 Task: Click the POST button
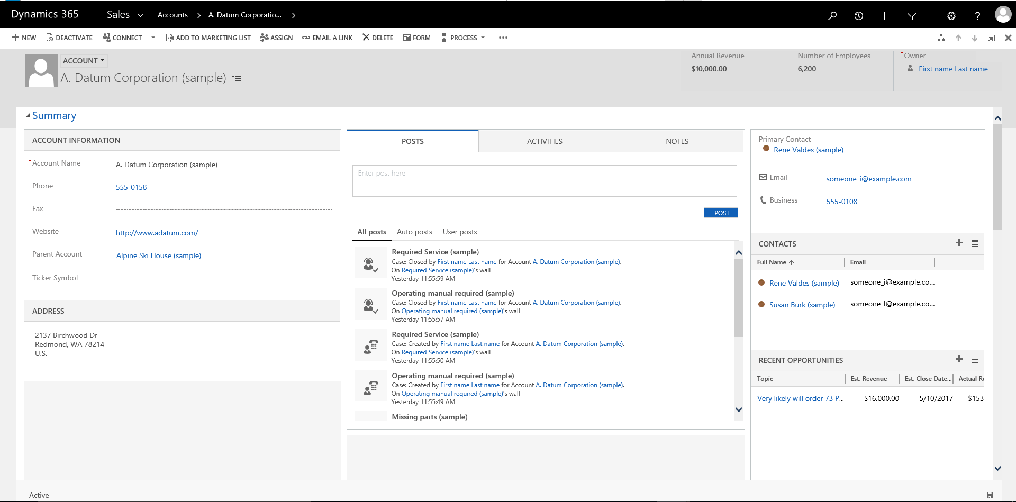720,213
